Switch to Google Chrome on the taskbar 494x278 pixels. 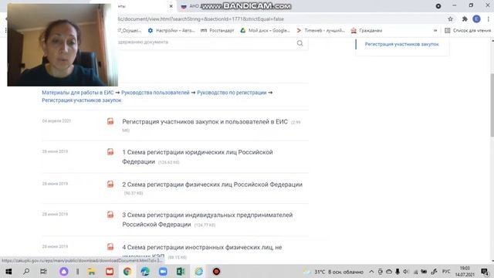127,271
